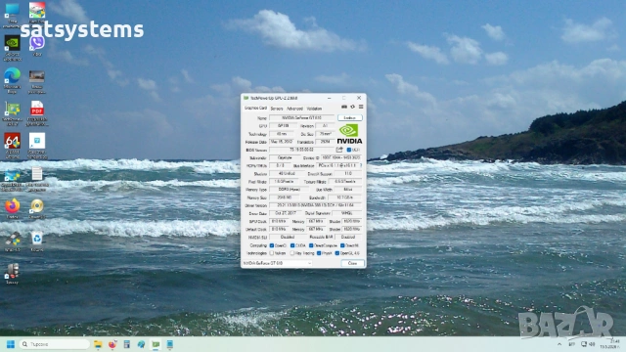Open Firefox from the taskbar
The image size is (626, 352).
(112, 344)
